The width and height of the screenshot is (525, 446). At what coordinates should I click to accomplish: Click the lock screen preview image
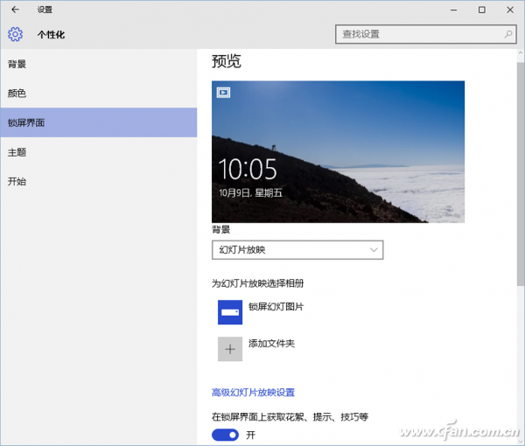[x=338, y=151]
